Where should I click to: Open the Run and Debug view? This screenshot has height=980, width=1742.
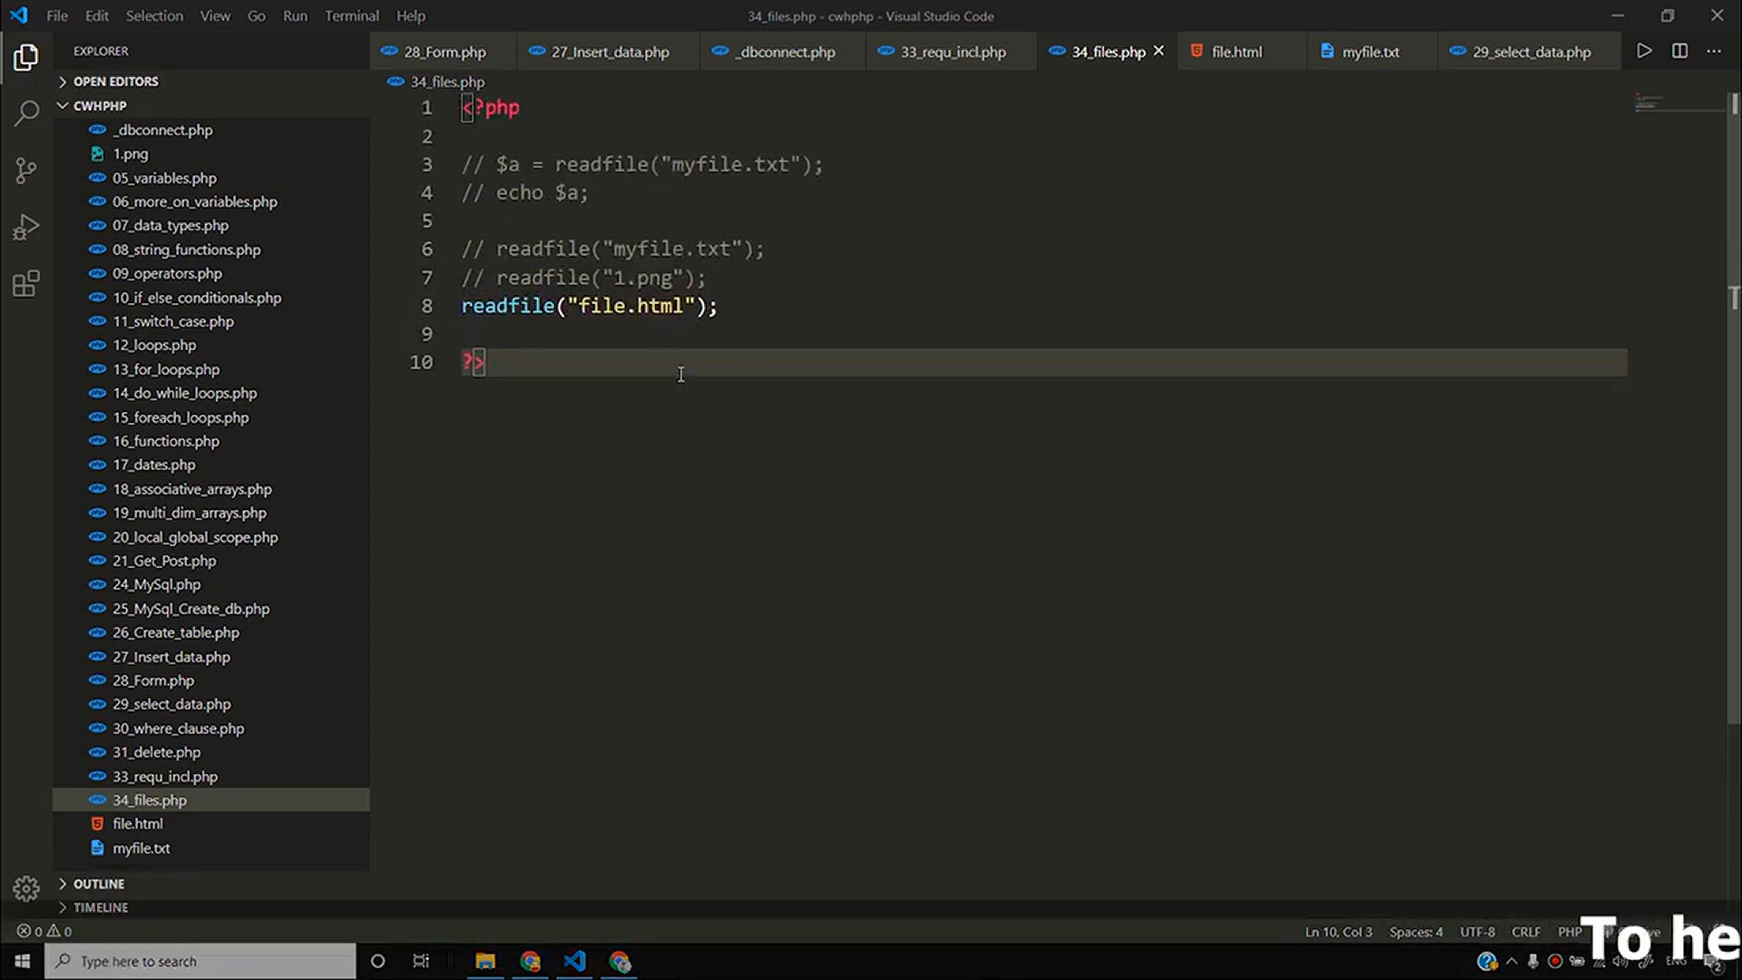26,227
